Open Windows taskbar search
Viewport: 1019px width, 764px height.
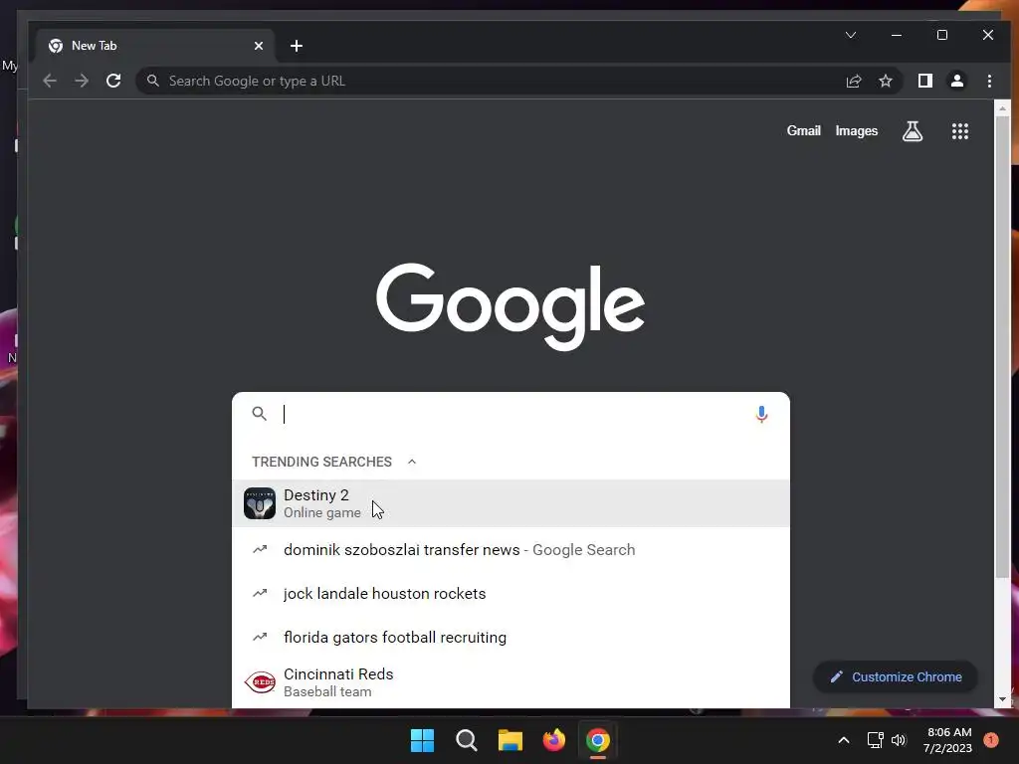(466, 740)
